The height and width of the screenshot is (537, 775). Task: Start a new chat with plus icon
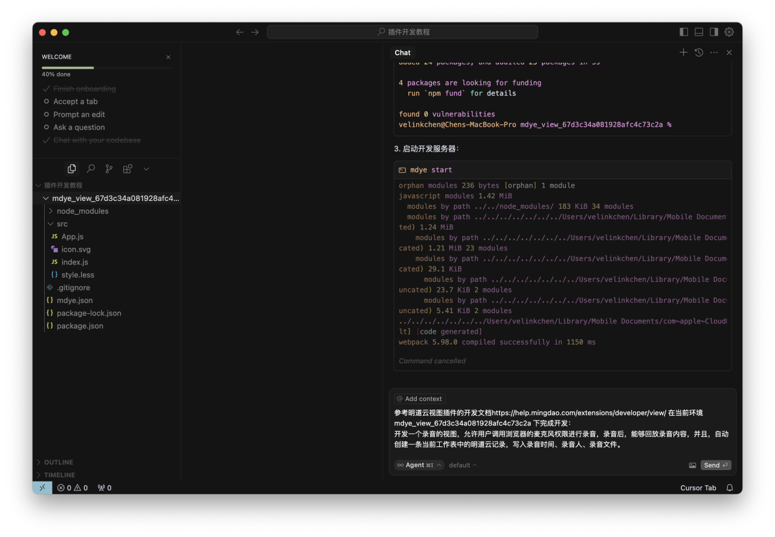[x=683, y=52]
